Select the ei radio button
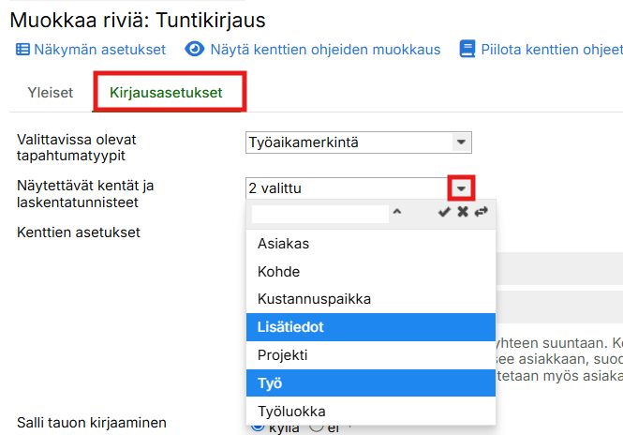Viewport: 623px width, 435px height. point(316,427)
